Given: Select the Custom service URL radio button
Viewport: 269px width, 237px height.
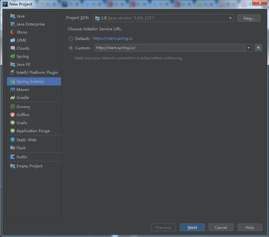Looking at the screenshot, I should (71, 48).
